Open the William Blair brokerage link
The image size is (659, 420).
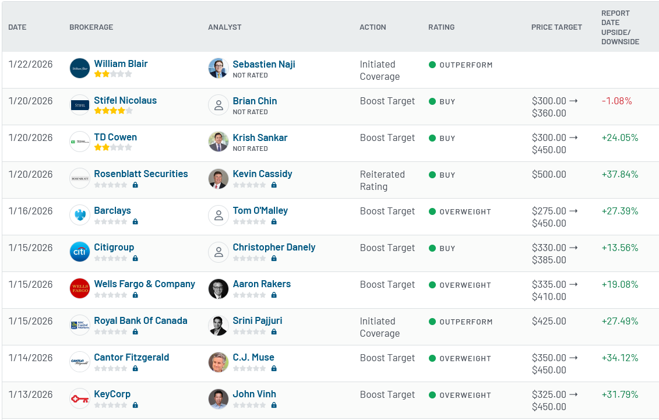121,64
